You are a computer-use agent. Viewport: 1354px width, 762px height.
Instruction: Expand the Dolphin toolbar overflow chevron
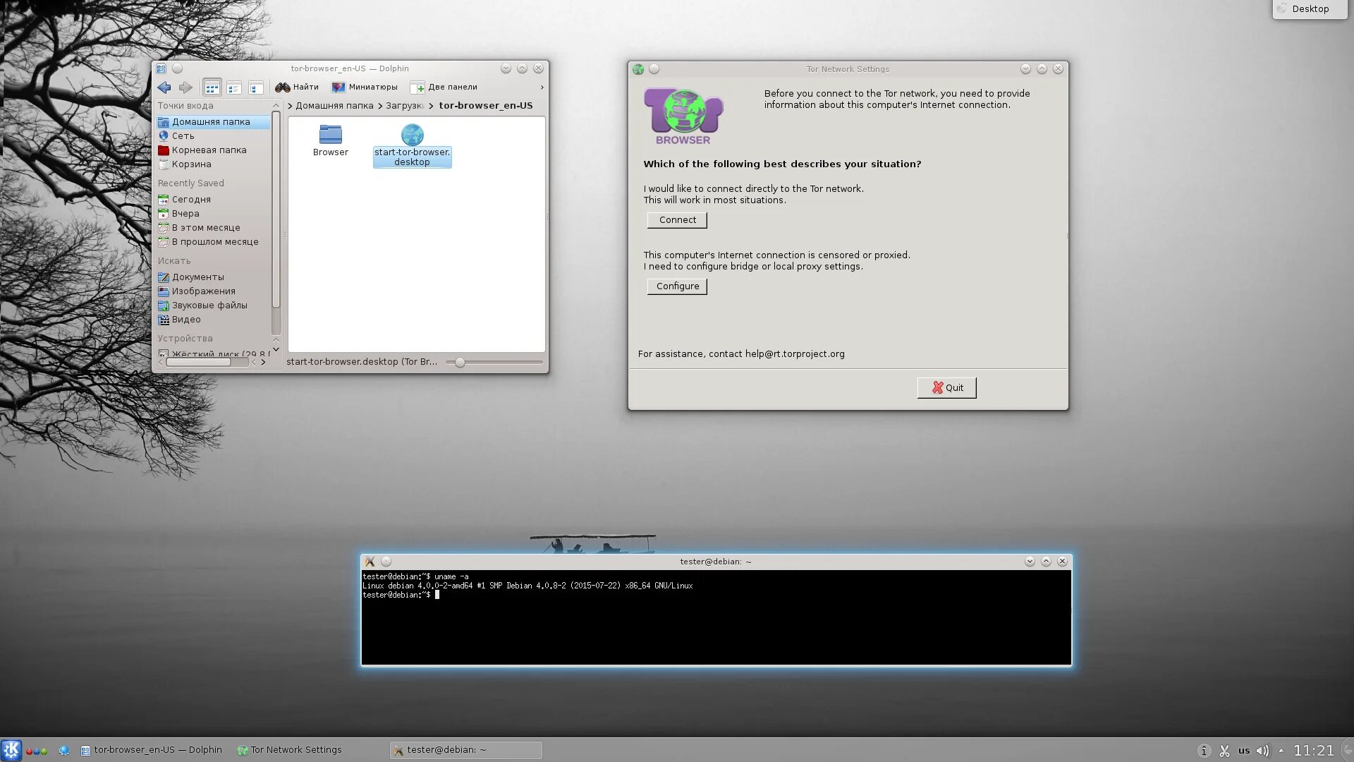tap(542, 87)
